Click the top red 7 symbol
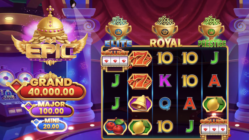The image size is (249, 140). (x=140, y=58)
